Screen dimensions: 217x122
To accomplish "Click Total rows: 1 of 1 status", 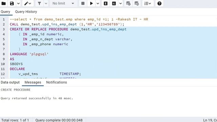I will 15,120.
